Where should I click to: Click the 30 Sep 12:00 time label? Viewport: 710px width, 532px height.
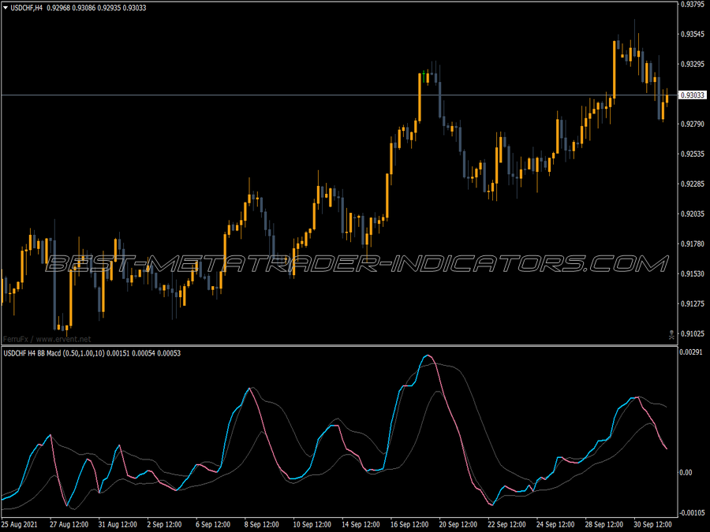(x=653, y=525)
